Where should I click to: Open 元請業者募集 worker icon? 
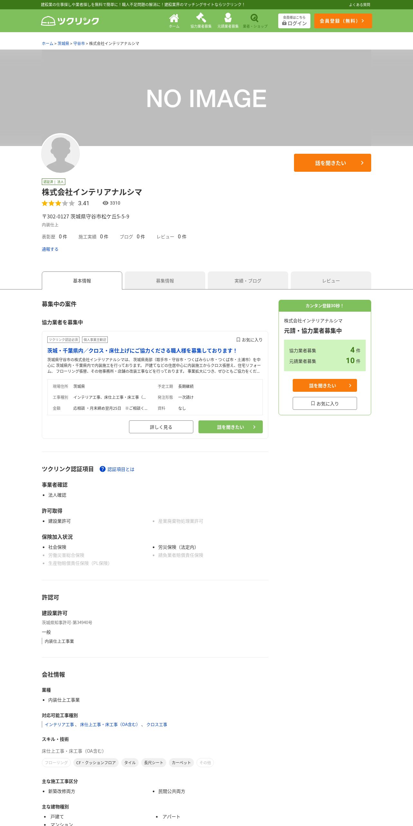coord(228,21)
